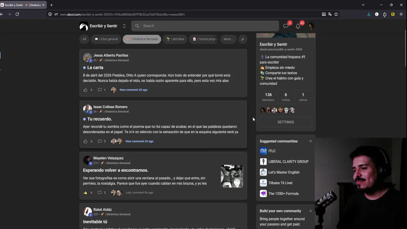Viewport: 407px width, 229px height.
Task: Dismiss the Build your own community panel
Action: [311, 211]
